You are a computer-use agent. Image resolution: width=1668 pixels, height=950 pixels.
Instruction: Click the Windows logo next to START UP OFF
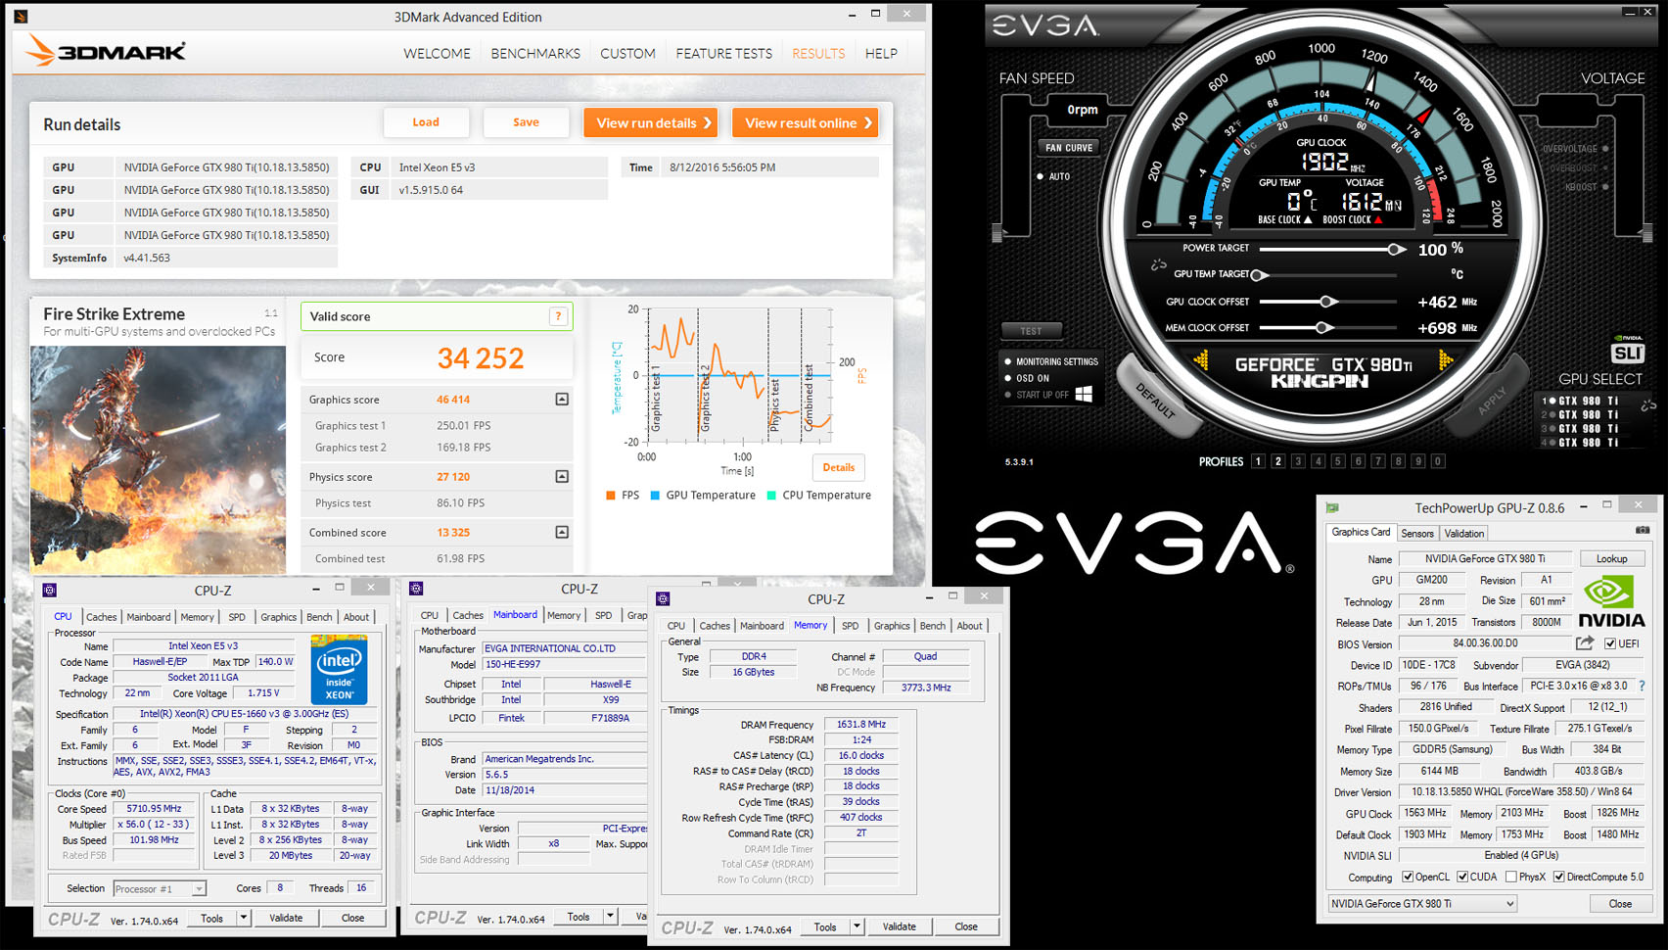click(x=1084, y=394)
